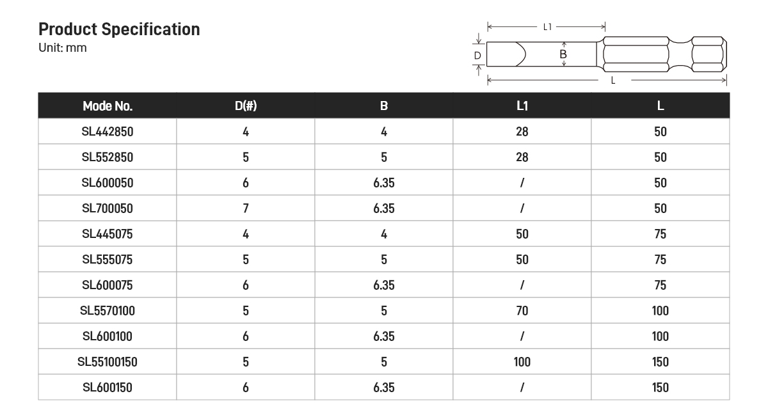This screenshot has width=768, height=419.
Task: Select the SL5570100 model cell
Action: point(108,311)
